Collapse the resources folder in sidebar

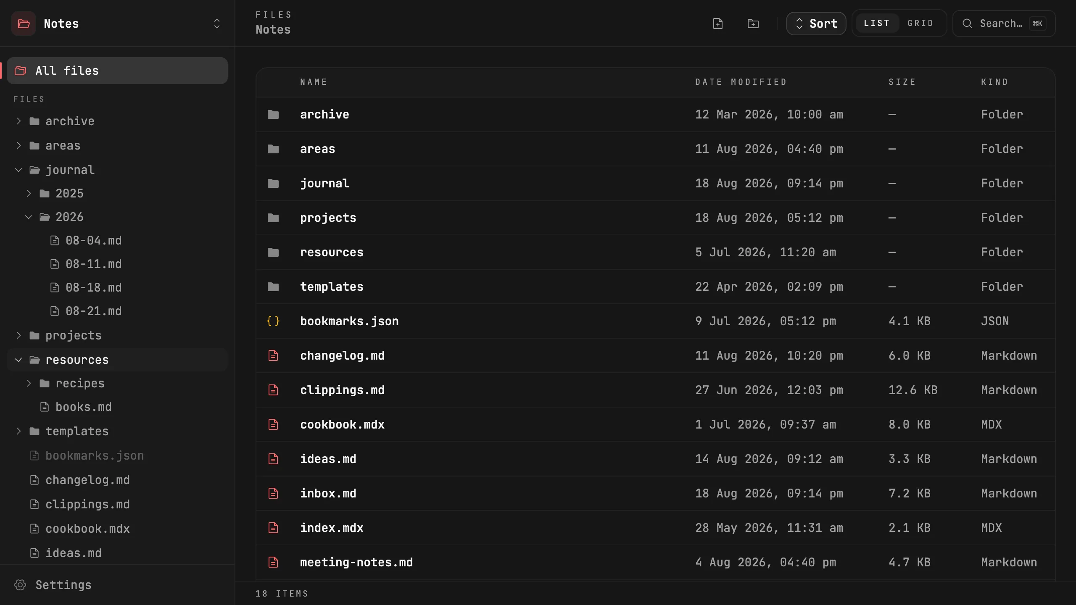[18, 360]
